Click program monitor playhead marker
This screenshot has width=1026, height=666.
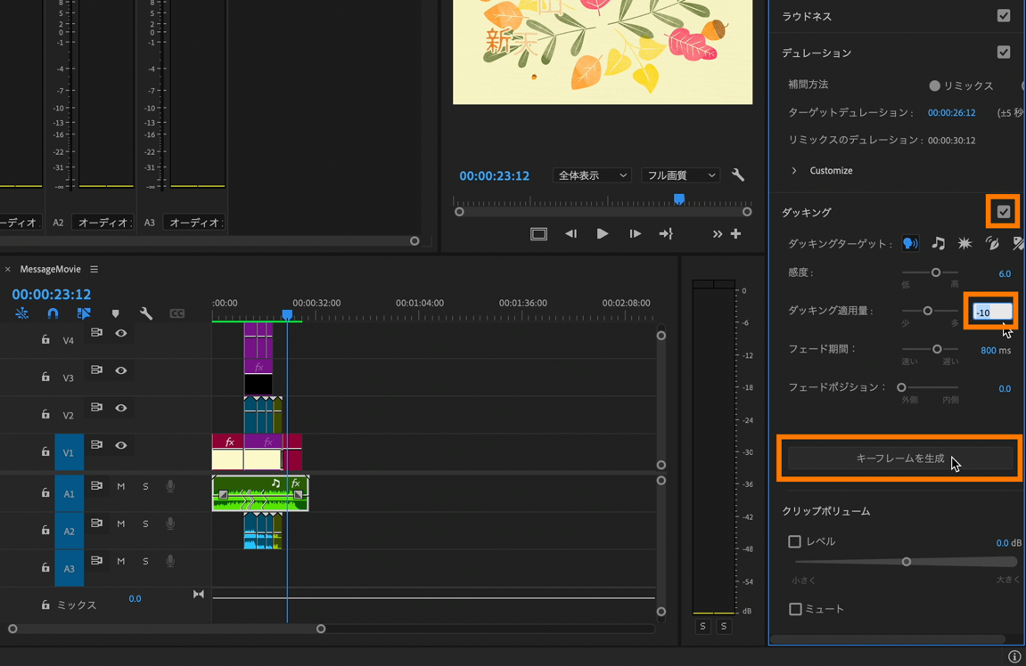679,199
